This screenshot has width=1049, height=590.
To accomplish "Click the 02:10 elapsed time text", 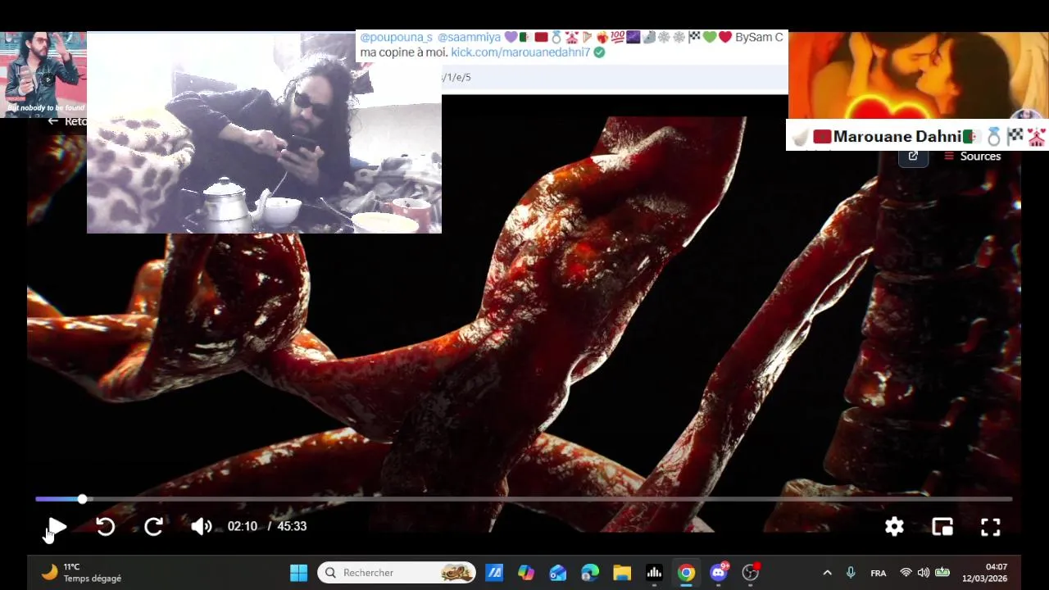I will 243,526.
